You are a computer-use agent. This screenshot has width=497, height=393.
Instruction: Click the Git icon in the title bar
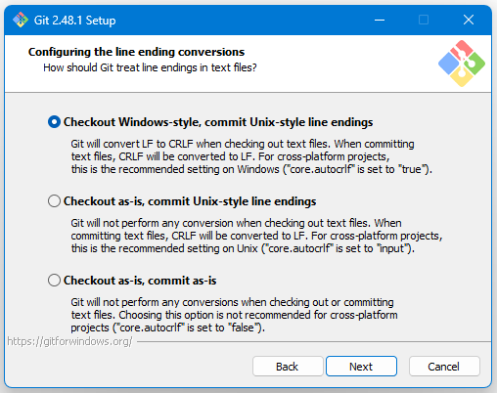coord(21,20)
